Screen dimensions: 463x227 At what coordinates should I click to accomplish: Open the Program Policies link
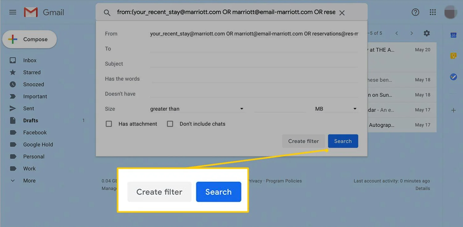(x=284, y=181)
